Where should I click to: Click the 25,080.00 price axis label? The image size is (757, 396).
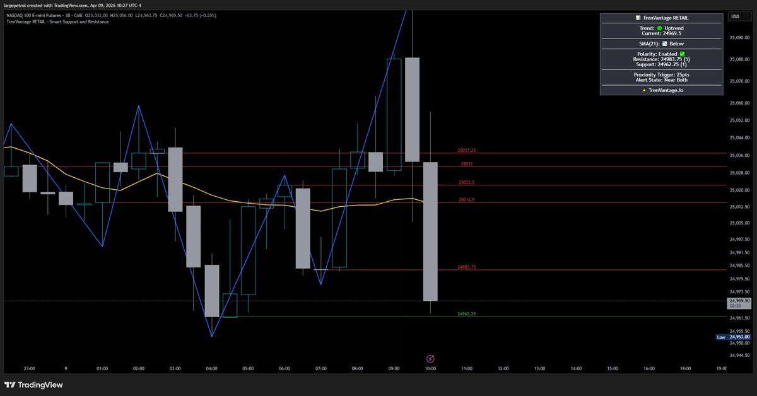click(x=739, y=60)
